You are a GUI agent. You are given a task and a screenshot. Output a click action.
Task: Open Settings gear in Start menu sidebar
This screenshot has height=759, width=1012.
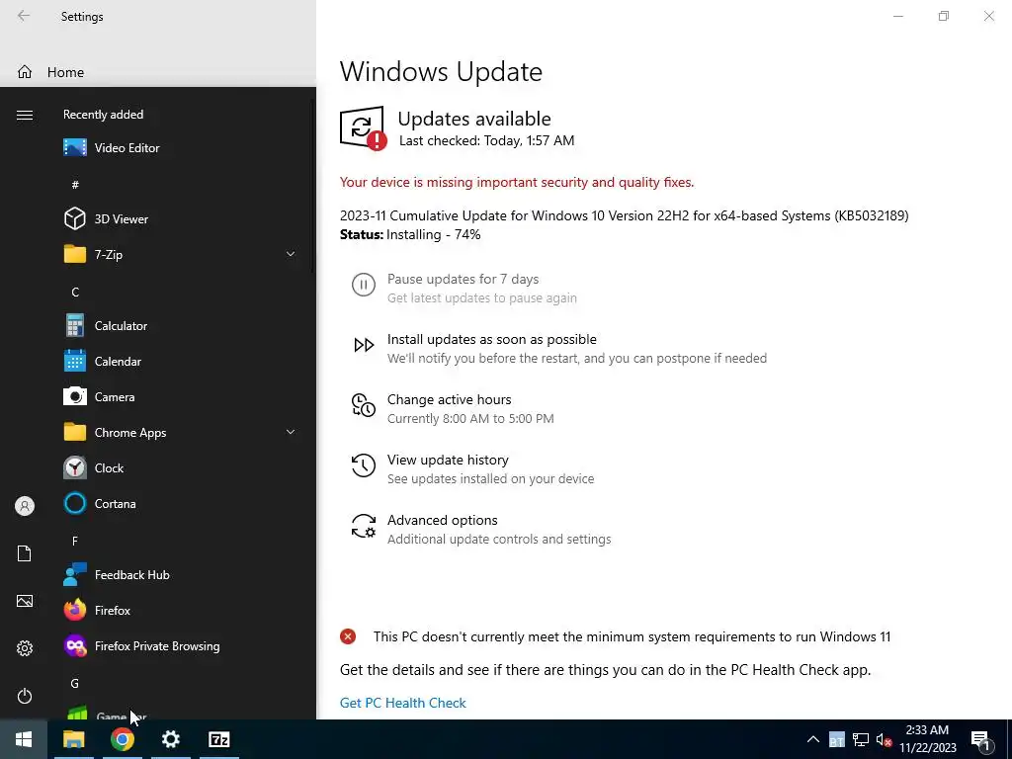[25, 648]
